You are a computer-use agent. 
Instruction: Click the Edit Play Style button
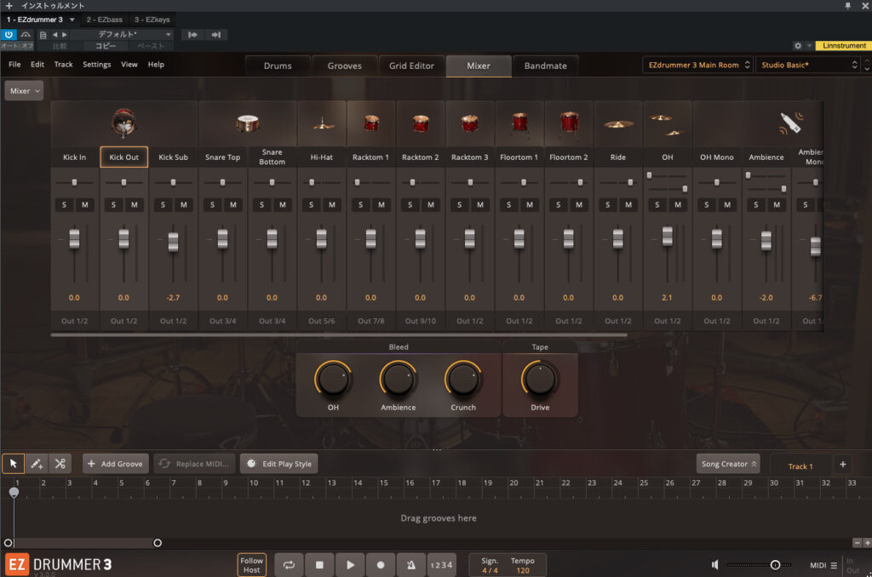click(x=278, y=464)
